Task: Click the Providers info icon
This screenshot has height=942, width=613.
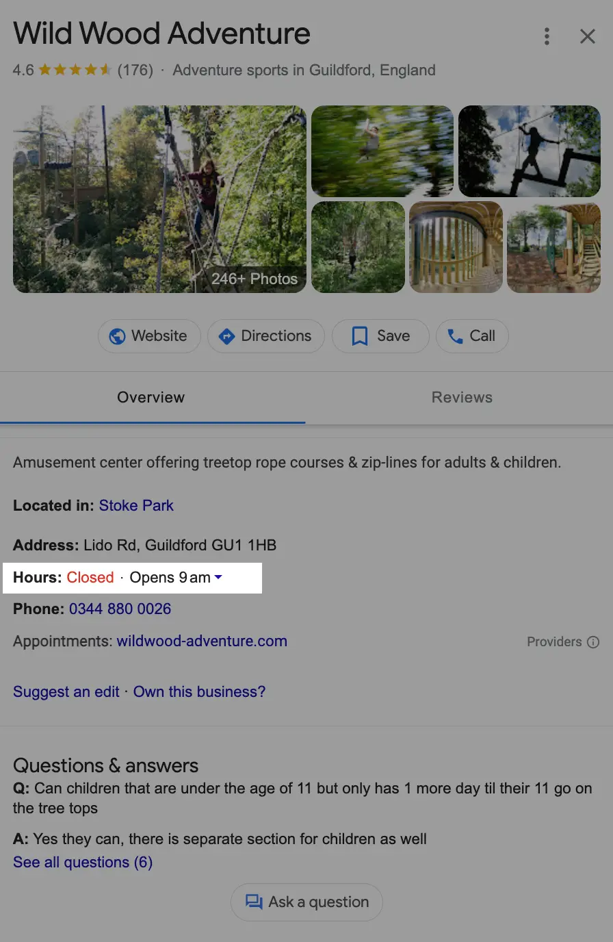Action: pyautogui.click(x=593, y=642)
